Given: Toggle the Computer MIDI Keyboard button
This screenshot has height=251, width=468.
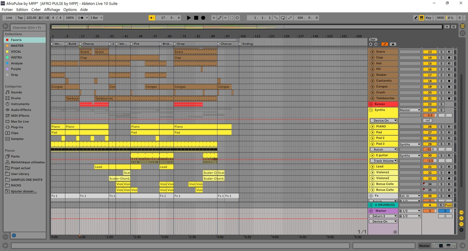Looking at the screenshot, I should [422, 18].
